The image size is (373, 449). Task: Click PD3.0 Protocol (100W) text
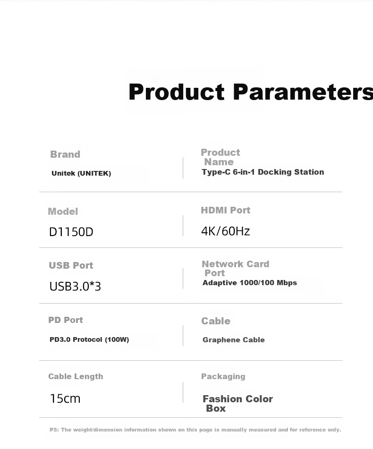(x=89, y=339)
